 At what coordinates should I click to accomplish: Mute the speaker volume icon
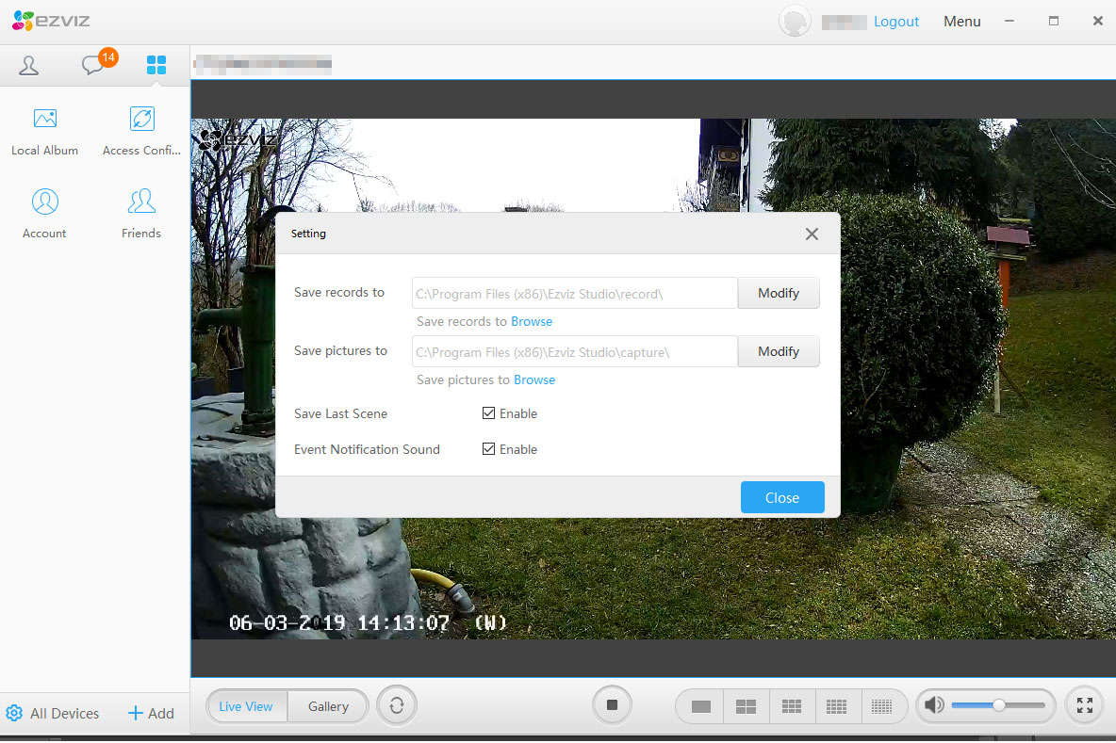coord(933,705)
